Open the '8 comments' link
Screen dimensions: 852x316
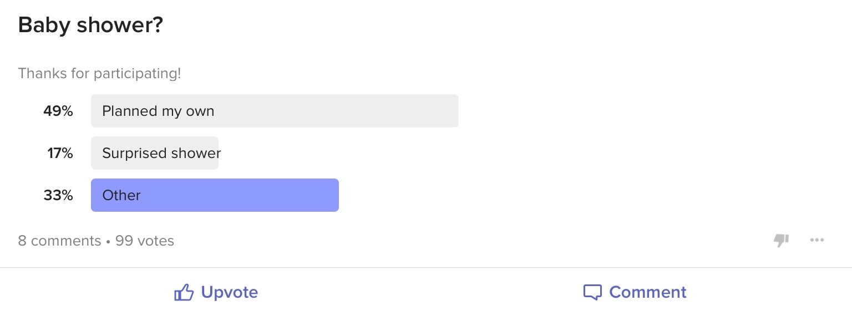point(59,241)
